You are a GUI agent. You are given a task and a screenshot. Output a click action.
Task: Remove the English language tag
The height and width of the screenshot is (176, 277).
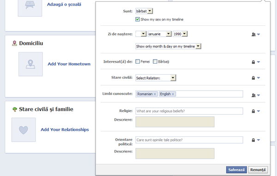coord(173,94)
